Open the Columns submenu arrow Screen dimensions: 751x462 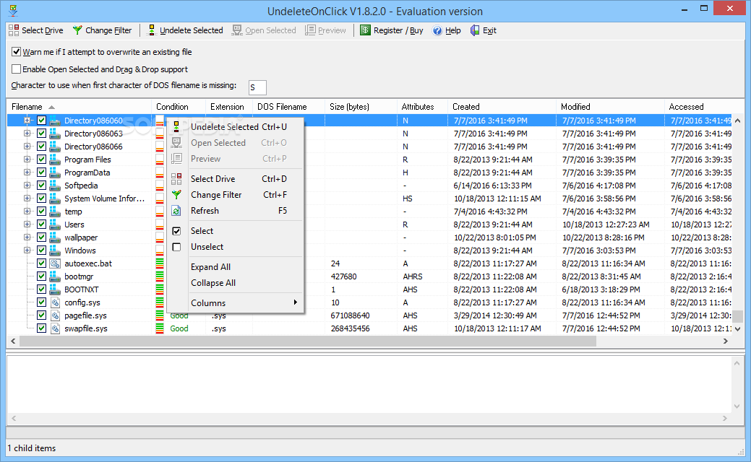[x=296, y=302]
